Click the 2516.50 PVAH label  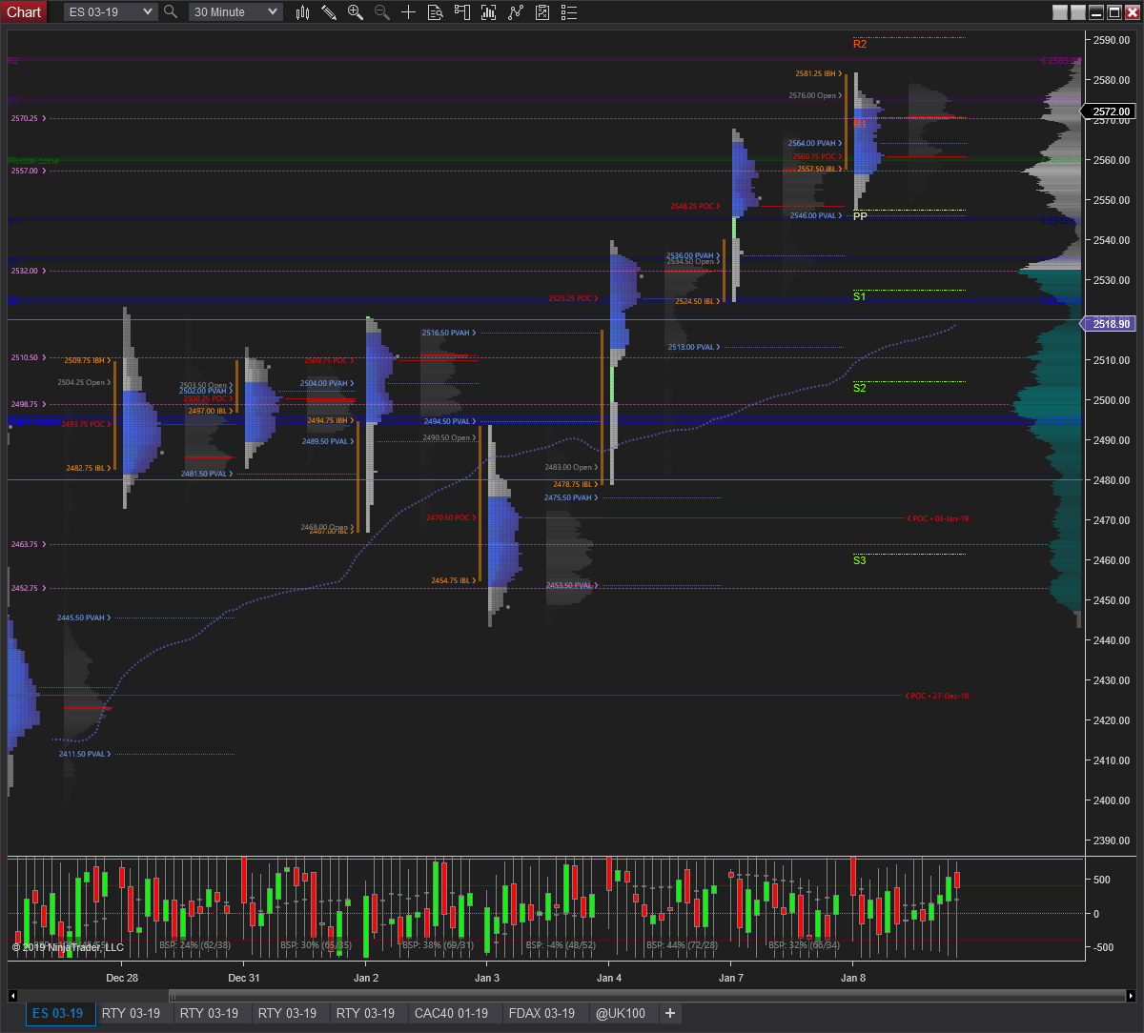coord(448,333)
